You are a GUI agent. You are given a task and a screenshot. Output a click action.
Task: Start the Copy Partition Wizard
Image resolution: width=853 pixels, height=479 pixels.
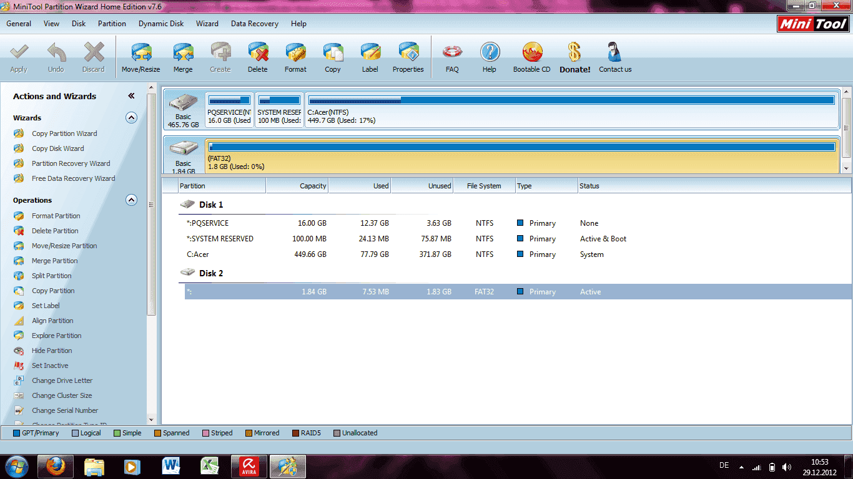pyautogui.click(x=64, y=133)
